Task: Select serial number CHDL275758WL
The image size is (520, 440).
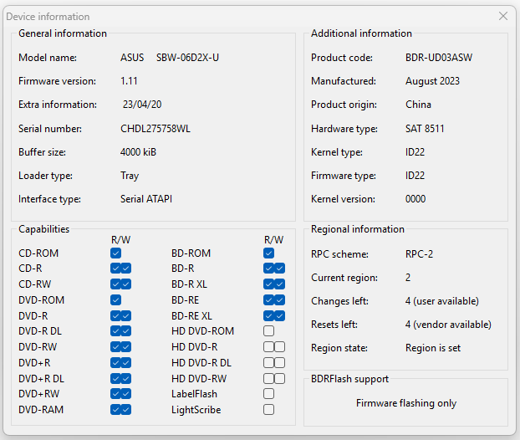Action: click(155, 129)
